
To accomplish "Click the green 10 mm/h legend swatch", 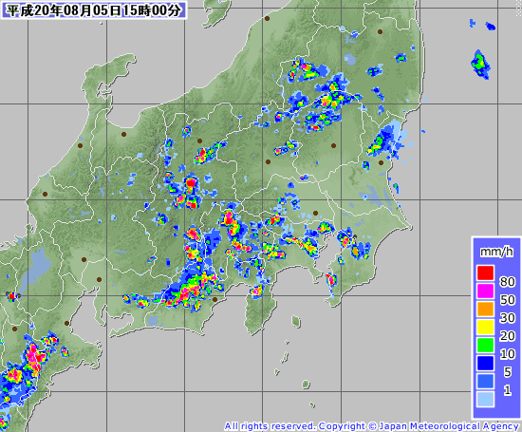I will tap(485, 345).
